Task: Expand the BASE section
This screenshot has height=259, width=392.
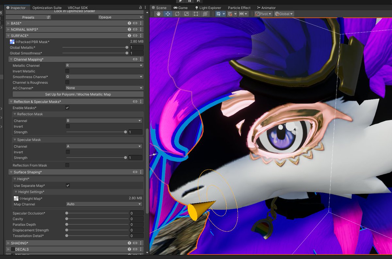Action: pyautogui.click(x=8, y=23)
